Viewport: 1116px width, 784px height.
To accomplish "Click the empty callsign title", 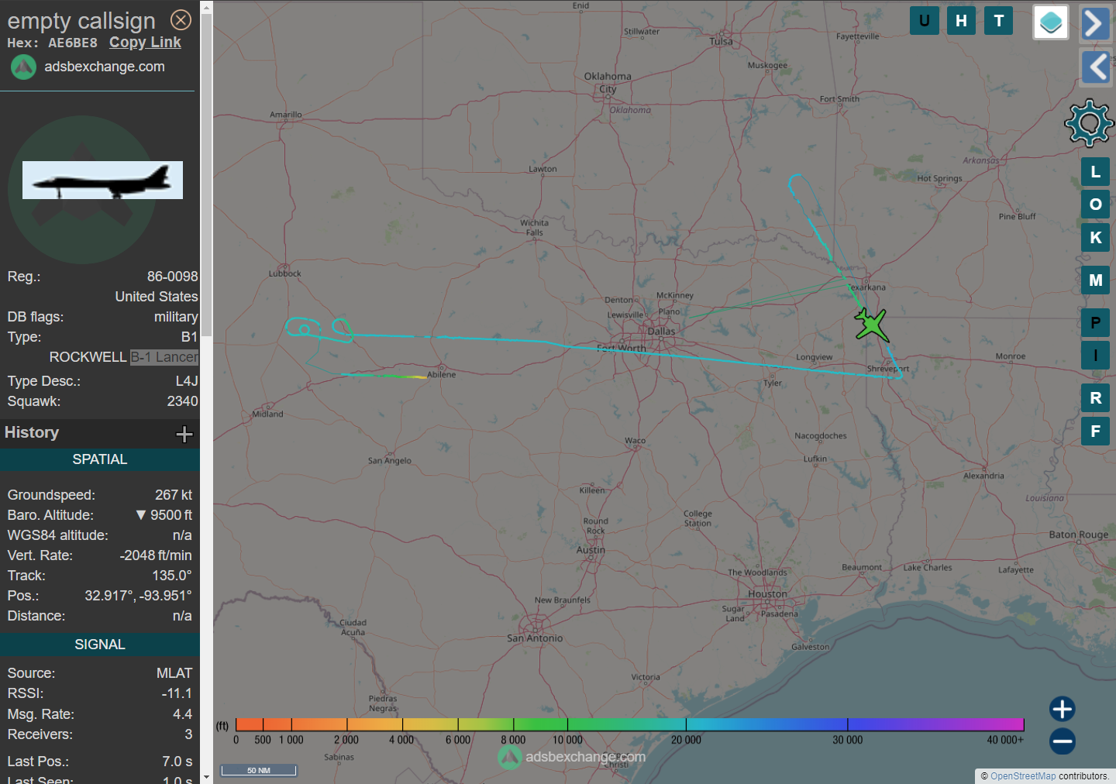I will tap(81, 21).
